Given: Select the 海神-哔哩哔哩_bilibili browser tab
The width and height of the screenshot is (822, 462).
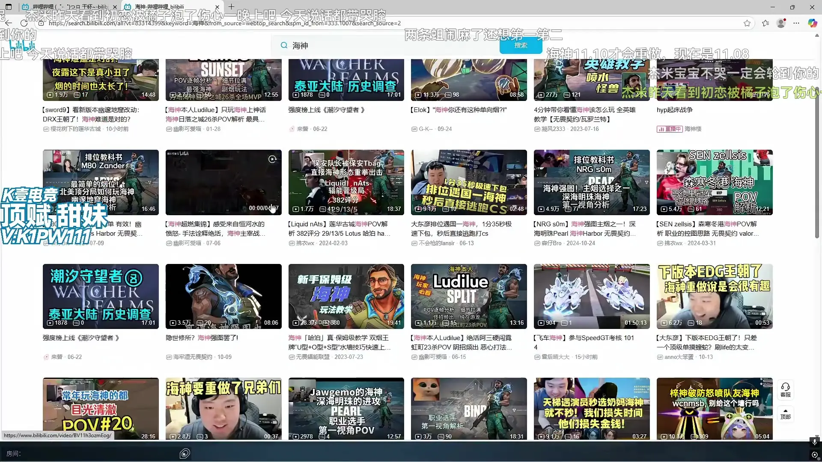Looking at the screenshot, I should point(171,7).
